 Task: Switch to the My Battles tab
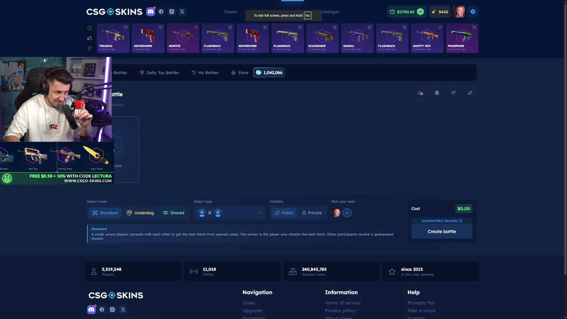click(x=205, y=73)
